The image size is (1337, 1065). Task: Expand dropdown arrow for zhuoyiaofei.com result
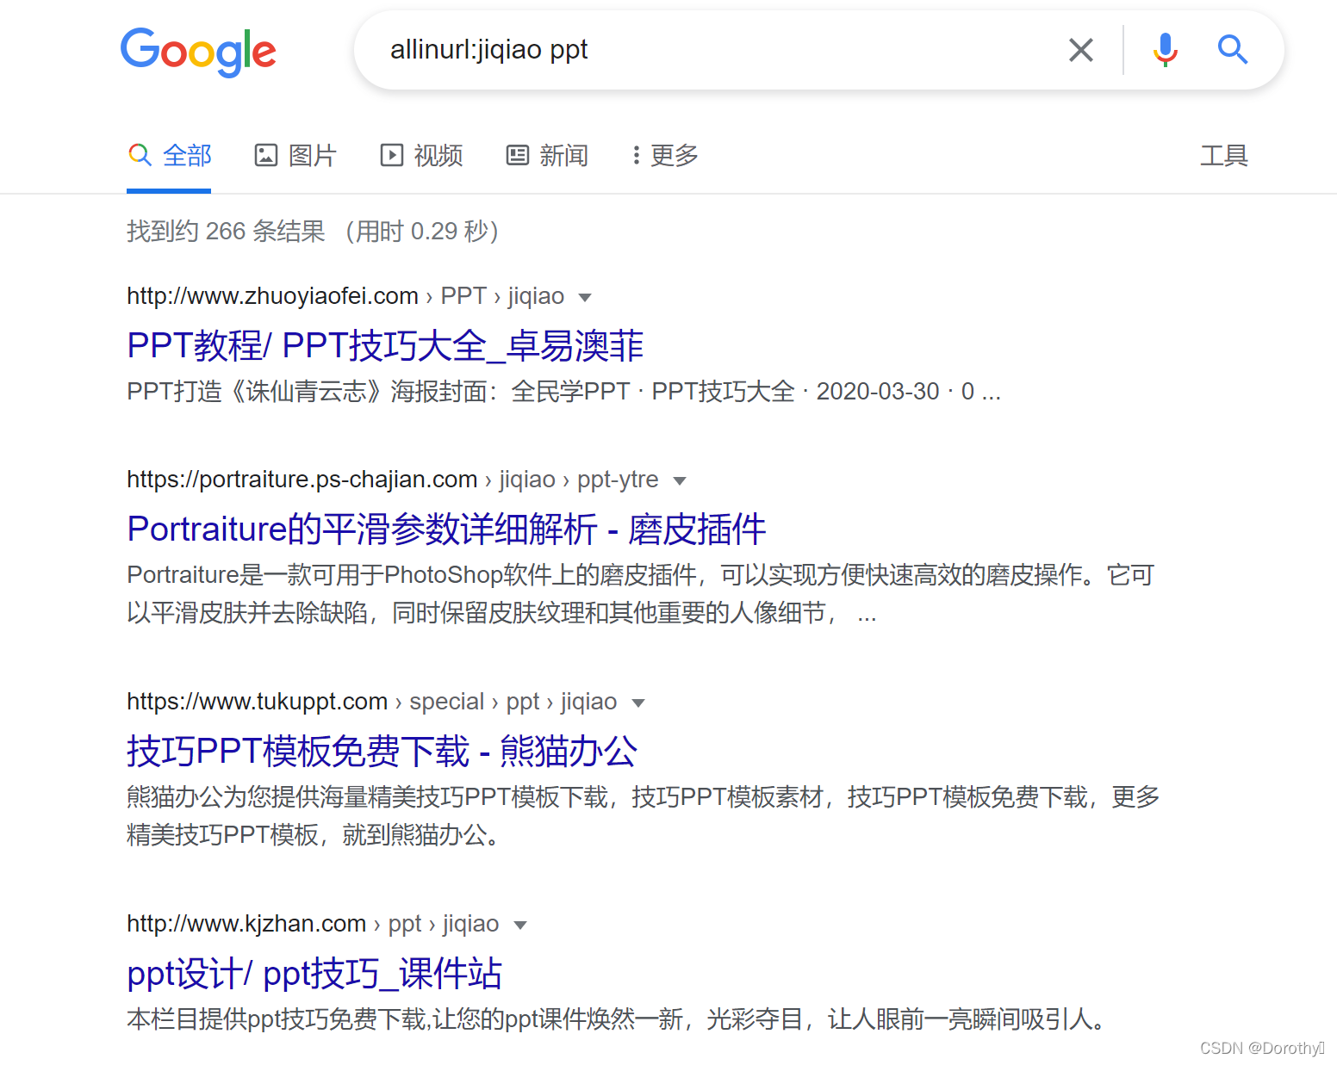coord(585,298)
